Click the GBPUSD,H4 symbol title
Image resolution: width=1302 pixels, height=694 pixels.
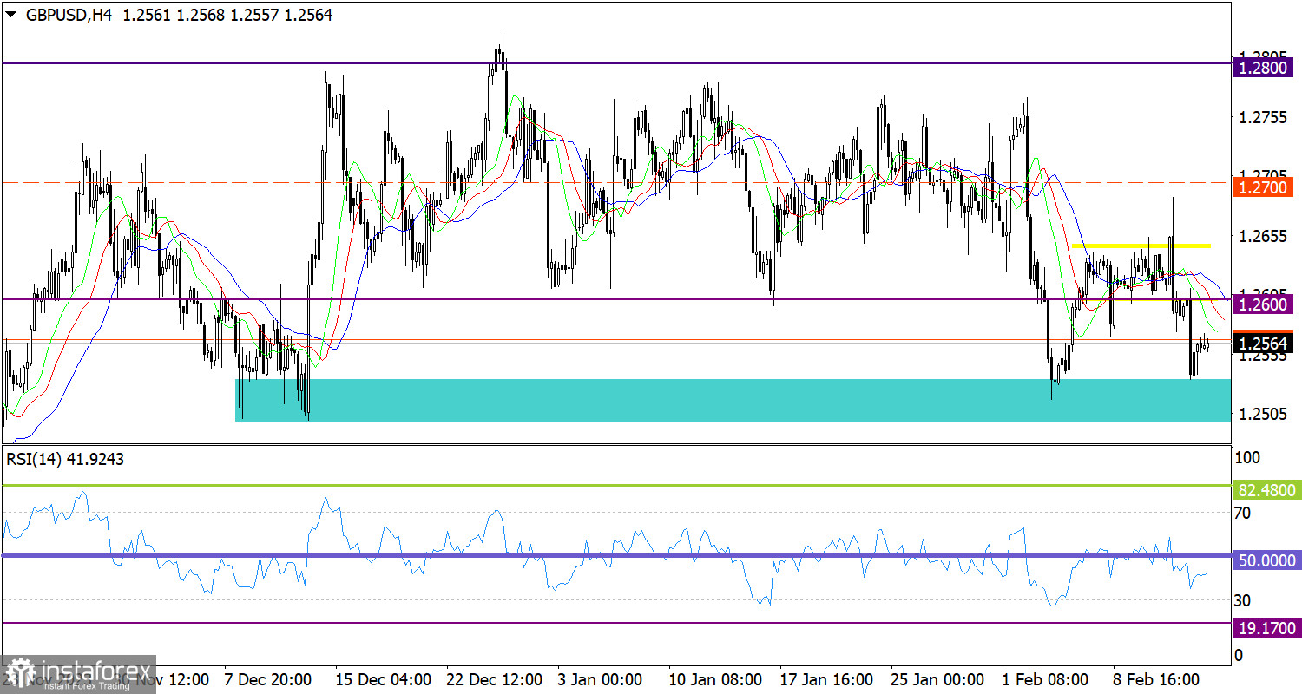pyautogui.click(x=69, y=15)
